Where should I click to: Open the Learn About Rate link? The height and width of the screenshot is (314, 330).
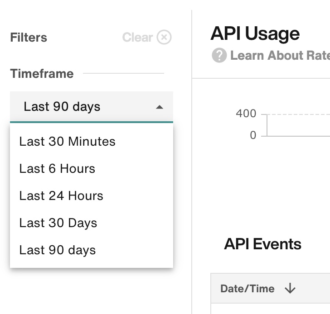pos(280,55)
